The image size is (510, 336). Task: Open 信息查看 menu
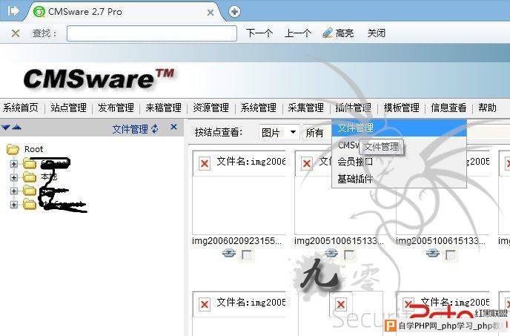pos(449,108)
